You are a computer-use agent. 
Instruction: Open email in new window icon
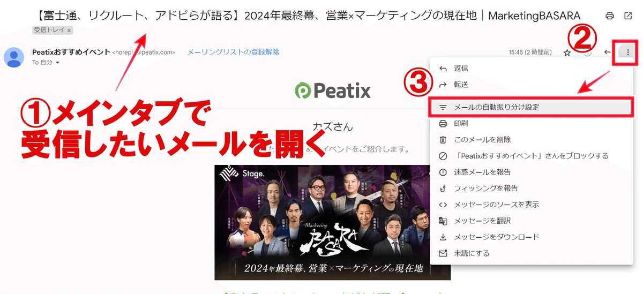628,16
